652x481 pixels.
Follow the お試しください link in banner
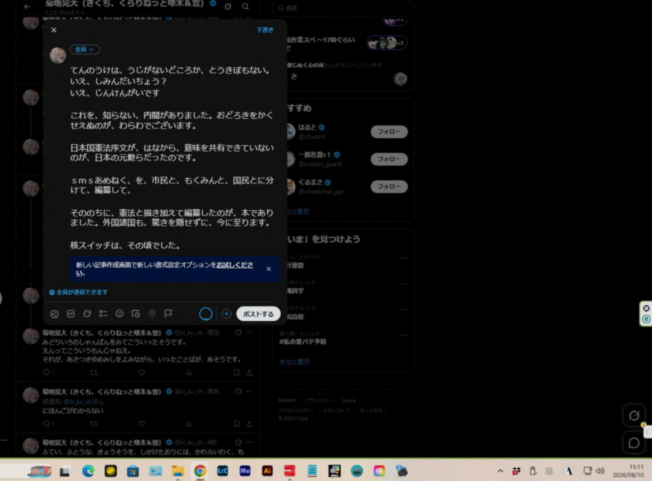235,265
